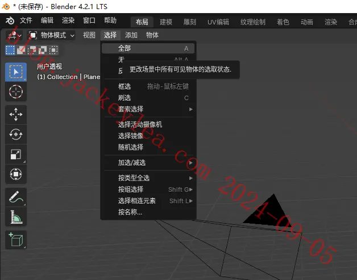Click the Blender logo menu icon
Screen dimensions: 357x280
(x=10, y=20)
